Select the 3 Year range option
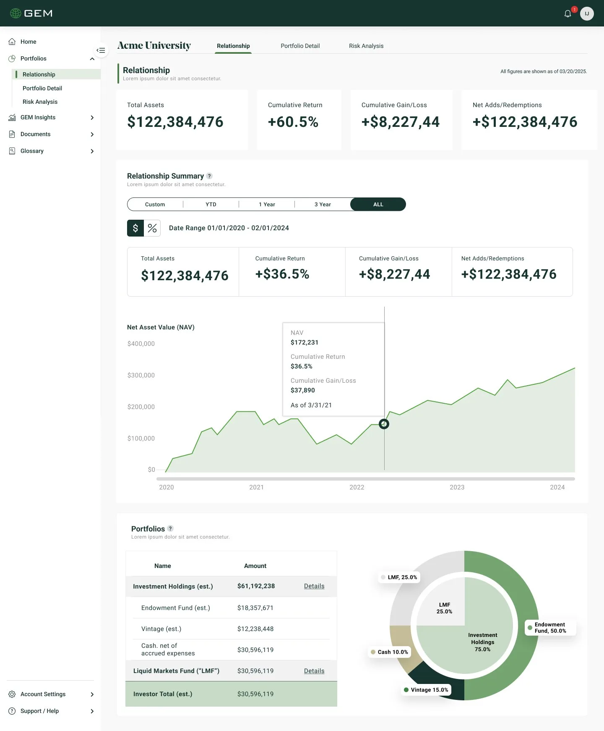This screenshot has width=604, height=731. (323, 204)
